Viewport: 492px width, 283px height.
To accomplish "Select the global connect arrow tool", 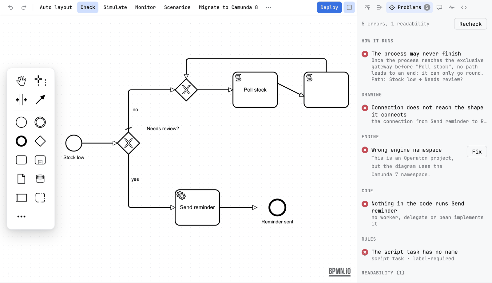I will [x=40, y=100].
